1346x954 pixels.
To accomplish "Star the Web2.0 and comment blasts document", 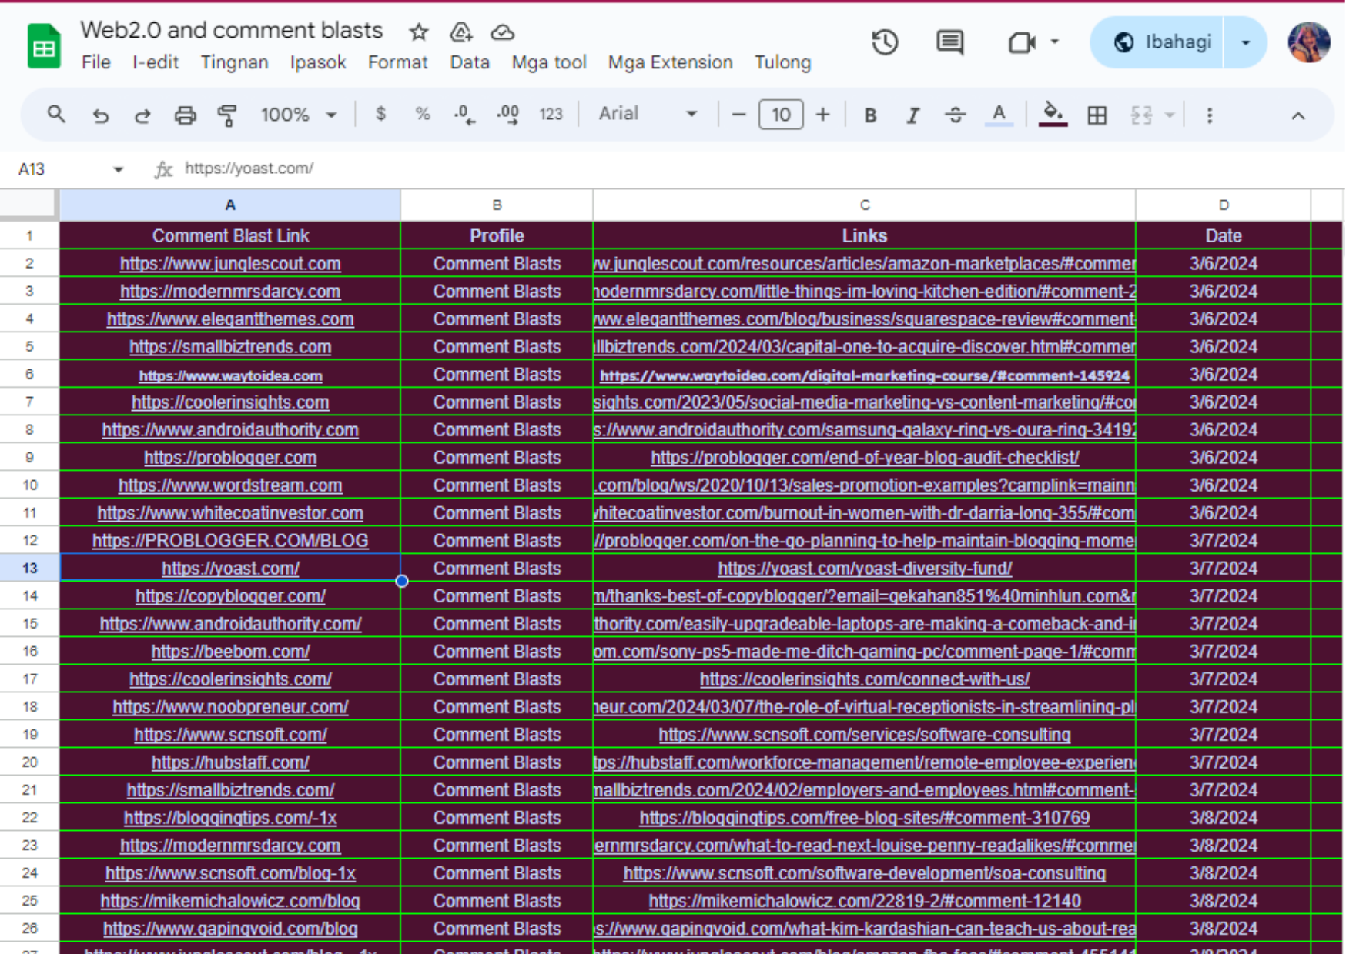I will coord(419,32).
